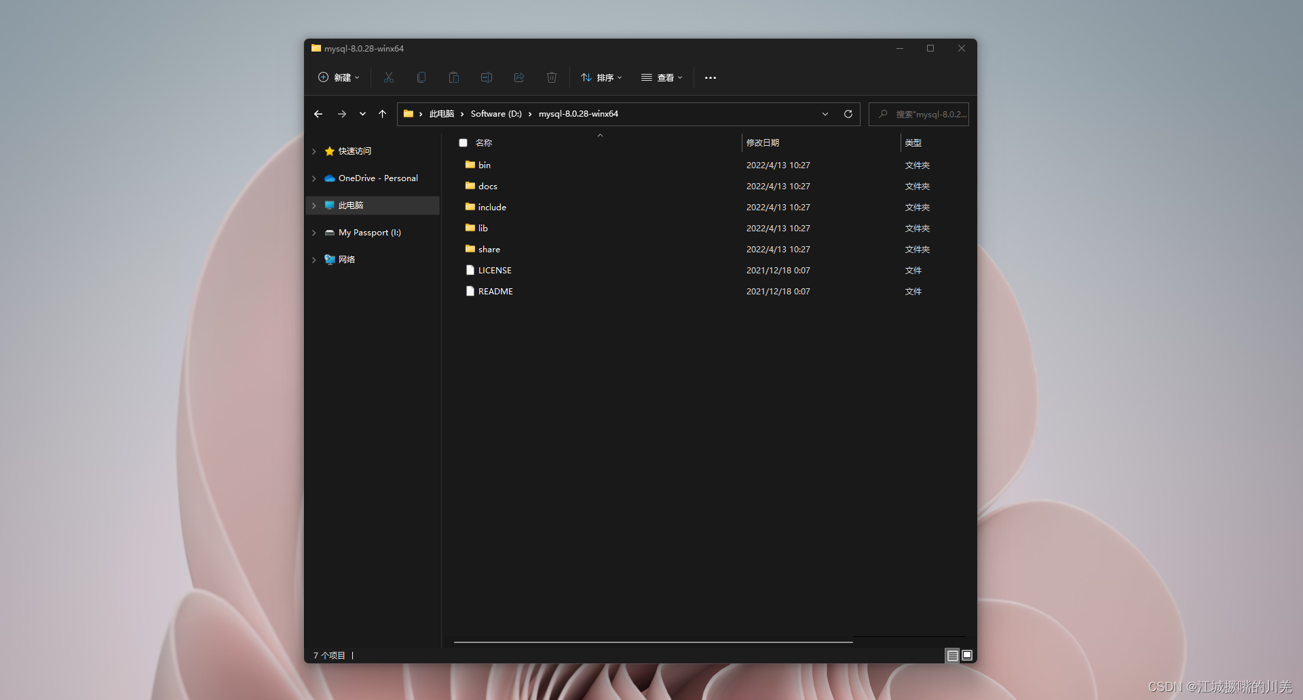
Task: Select OneDrive - Personal in sidebar
Action: click(x=378, y=178)
